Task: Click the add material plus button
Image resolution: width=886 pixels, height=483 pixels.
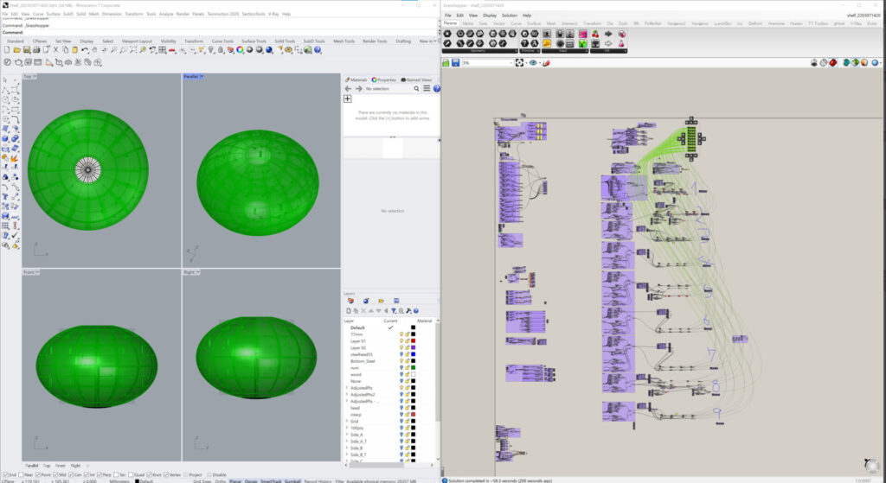Action: pos(348,99)
